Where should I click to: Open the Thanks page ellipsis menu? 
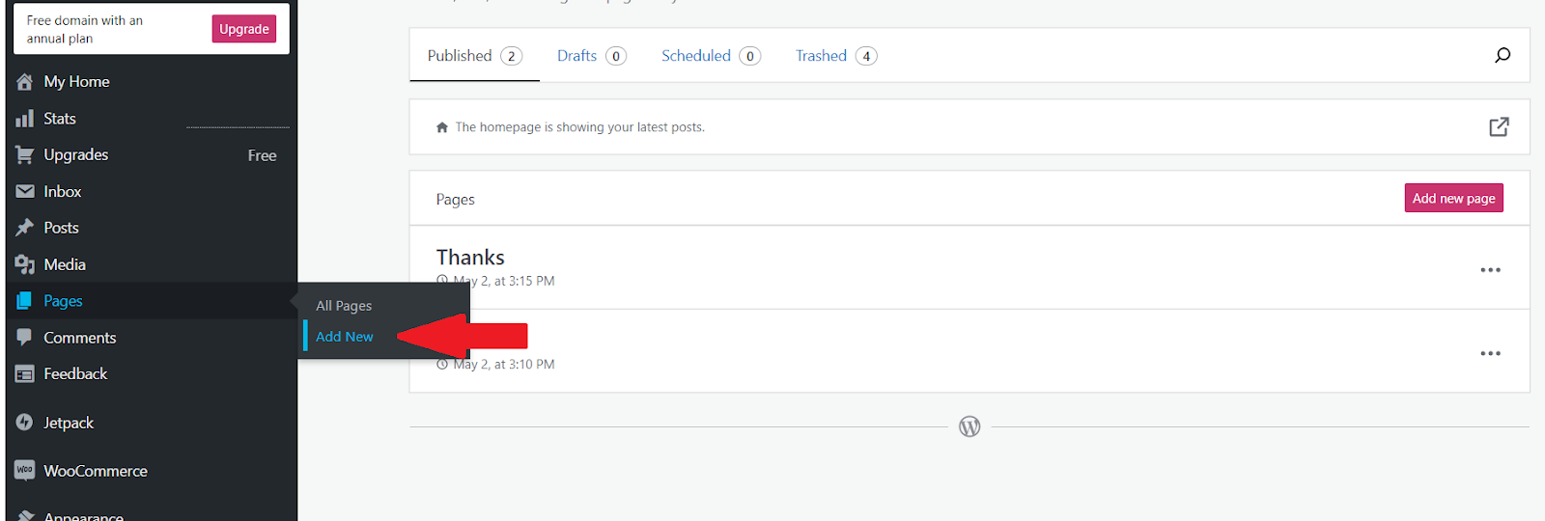coord(1490,270)
